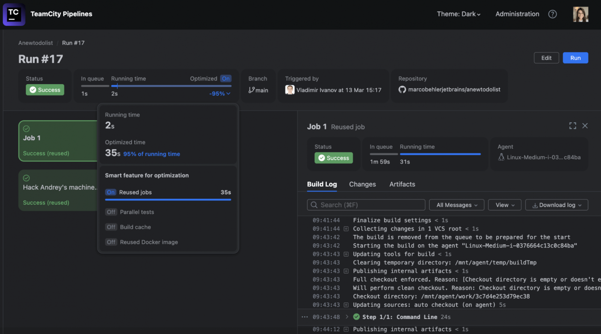
Task: Toggle Reused Docker image Off switch
Action: coord(111,242)
